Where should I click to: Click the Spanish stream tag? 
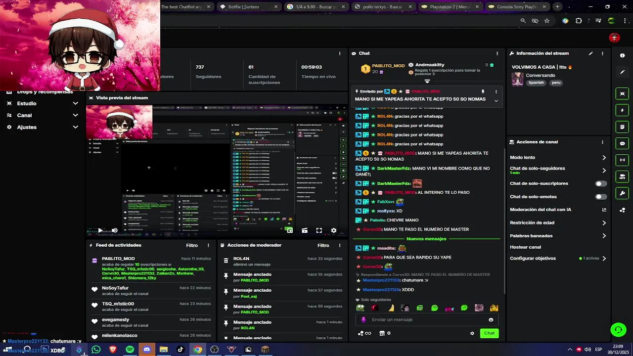click(536, 83)
